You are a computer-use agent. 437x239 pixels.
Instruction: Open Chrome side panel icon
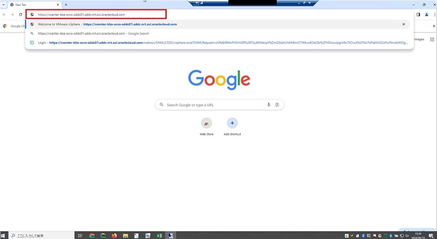pyautogui.click(x=418, y=15)
